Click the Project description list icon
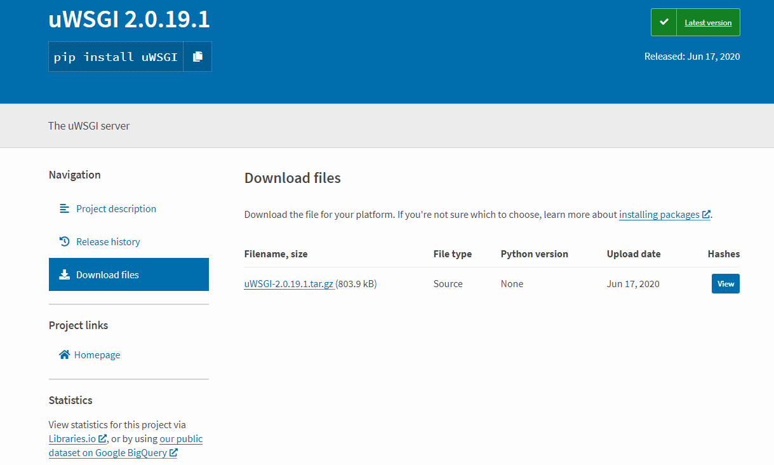This screenshot has height=465, width=774. tap(64, 208)
